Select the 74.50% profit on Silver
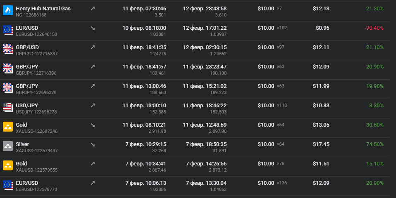 (375, 144)
